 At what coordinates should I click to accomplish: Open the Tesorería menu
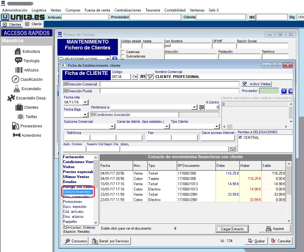pos(153,10)
